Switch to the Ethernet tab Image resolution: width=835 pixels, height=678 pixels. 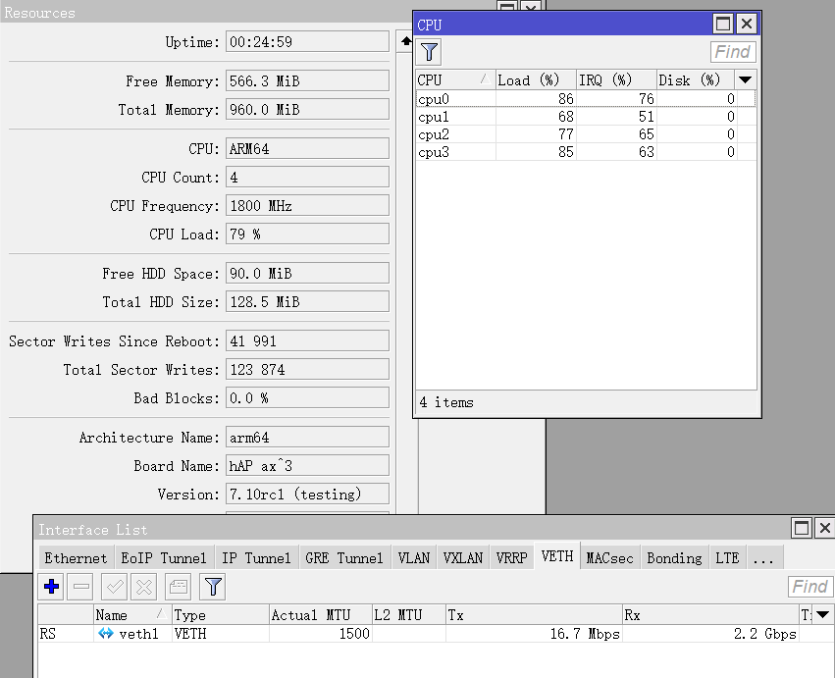click(x=76, y=557)
